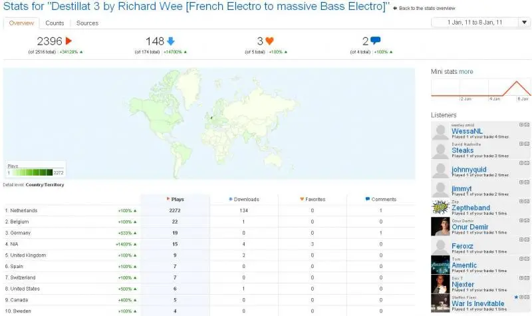Click the green Plays color scale legend

tap(35, 171)
